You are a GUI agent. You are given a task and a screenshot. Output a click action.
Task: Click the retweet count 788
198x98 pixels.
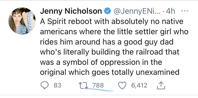[98, 85]
